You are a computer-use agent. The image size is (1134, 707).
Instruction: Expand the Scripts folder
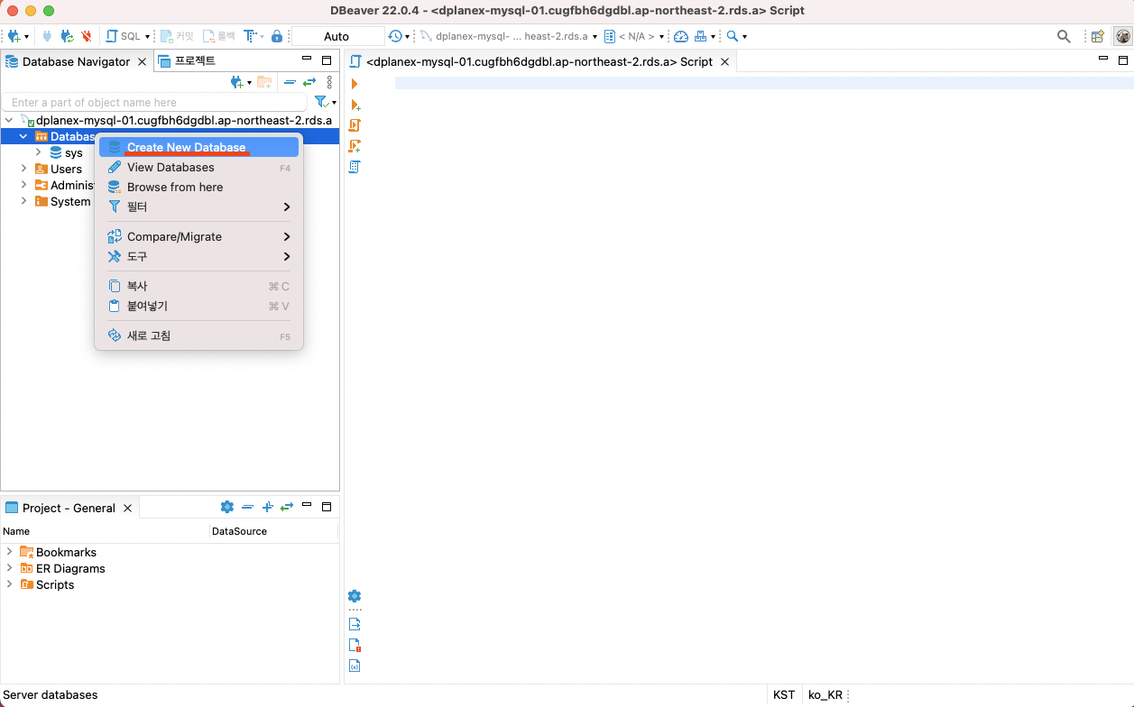(10, 584)
